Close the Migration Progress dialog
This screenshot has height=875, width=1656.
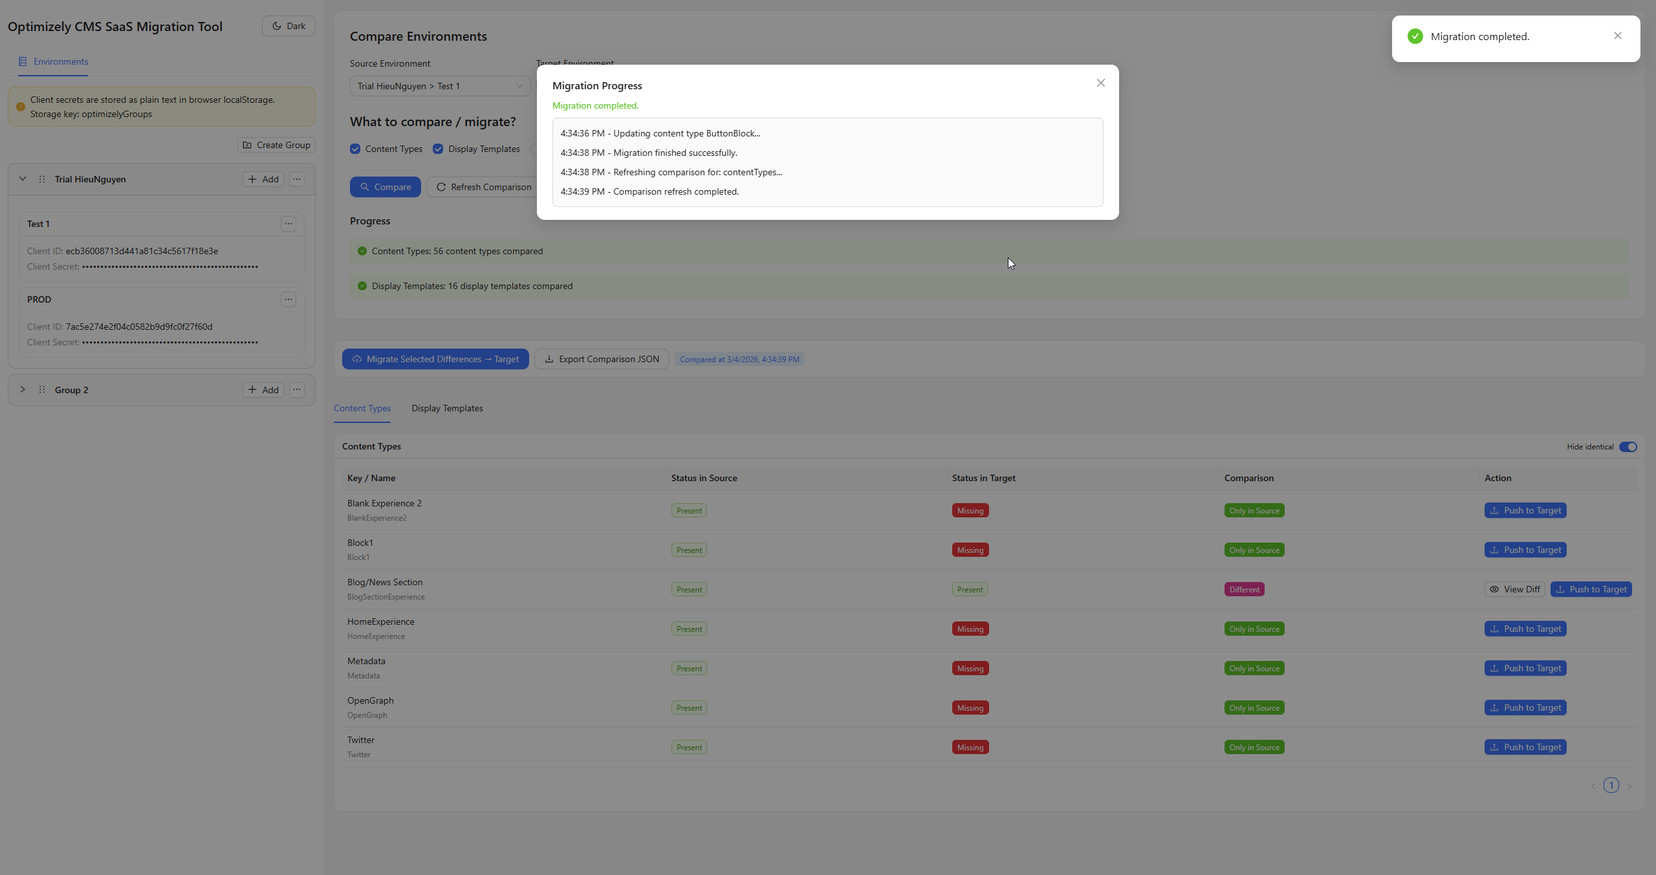(x=1100, y=83)
